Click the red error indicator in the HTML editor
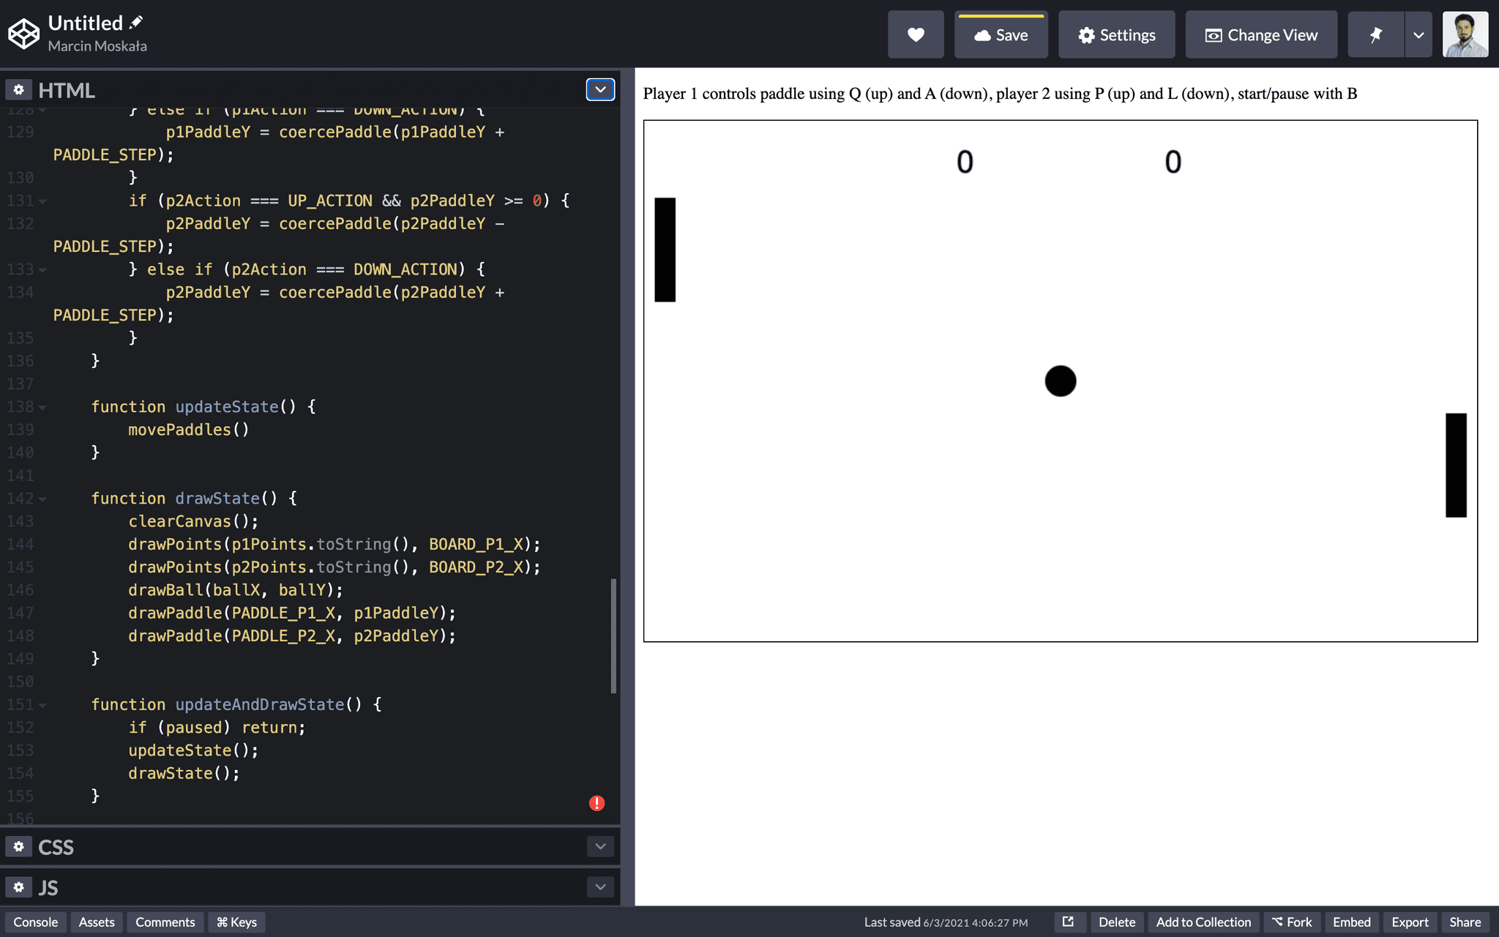 point(596,802)
